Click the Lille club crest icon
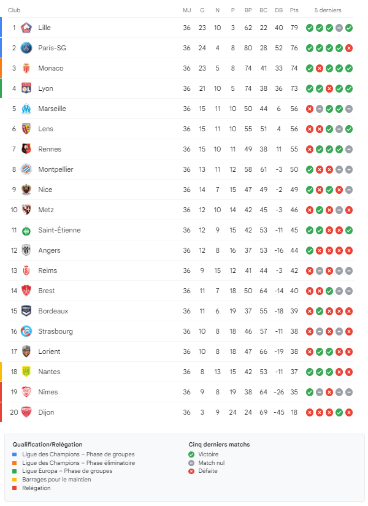The image size is (368, 506). 26,28
